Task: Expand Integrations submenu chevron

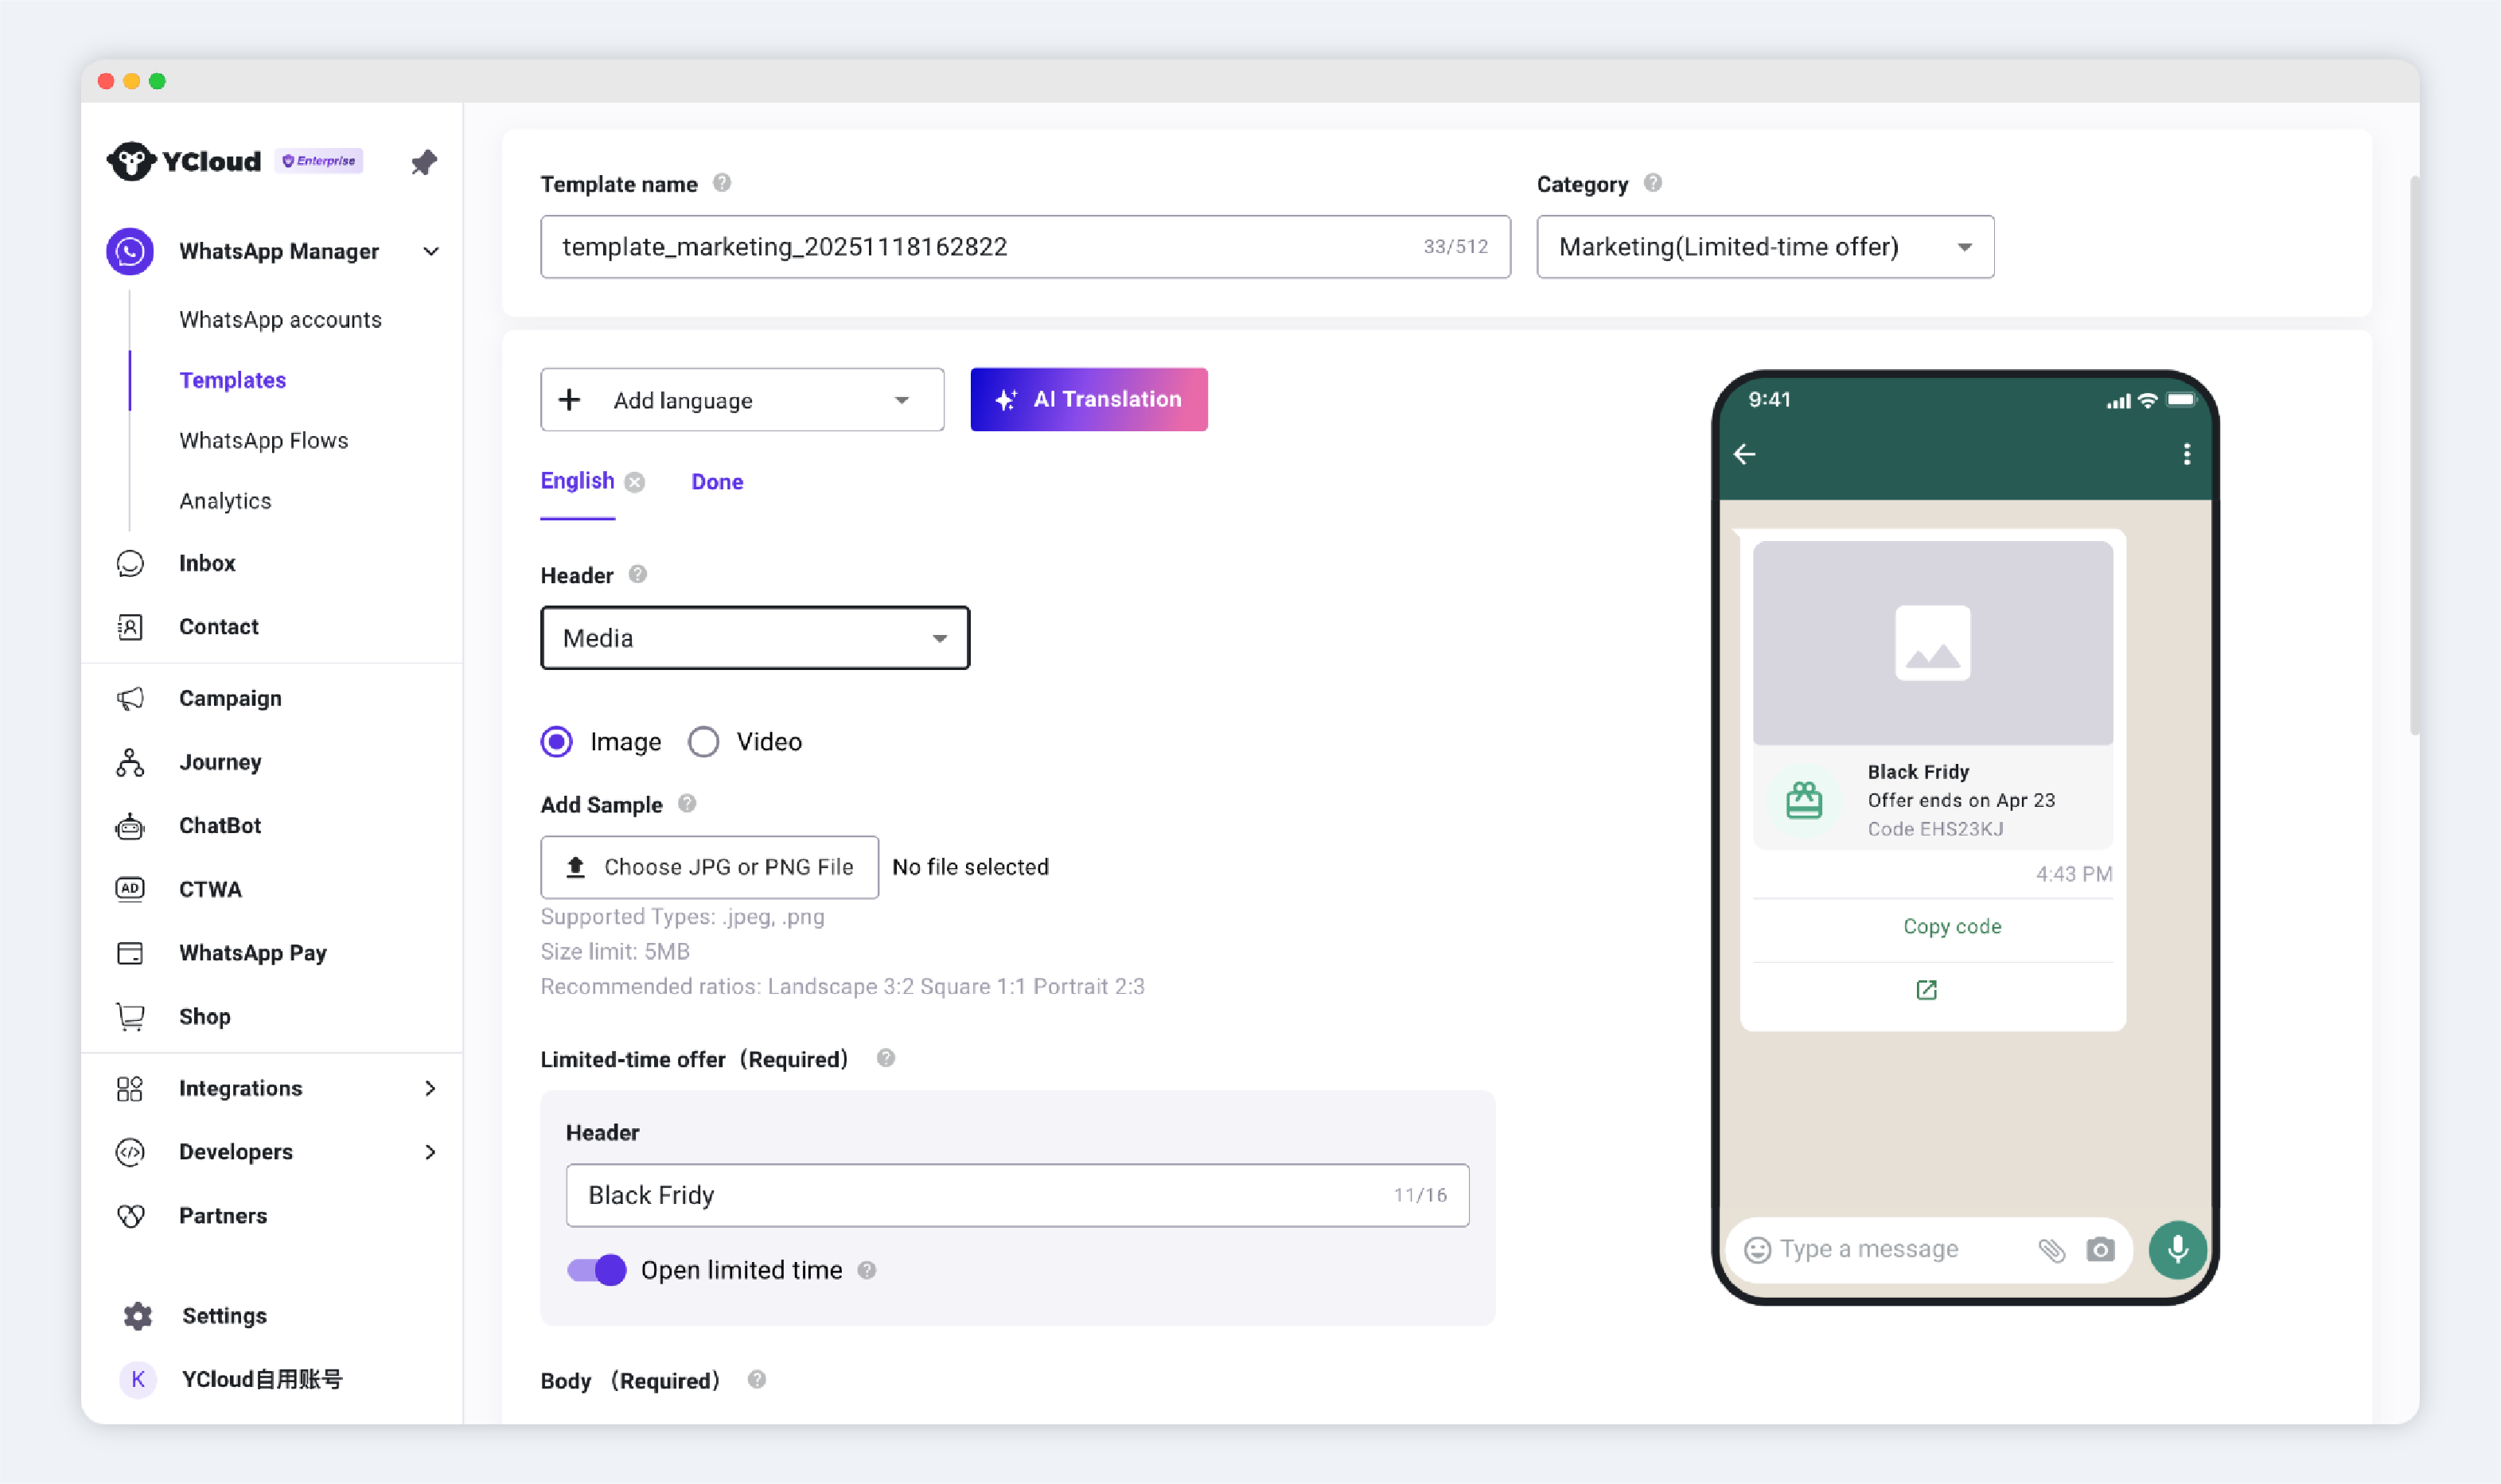Action: click(430, 1088)
